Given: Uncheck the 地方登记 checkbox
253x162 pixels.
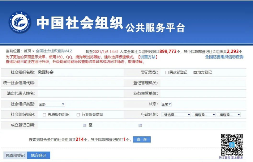Looking at the screenshot, I should 195,72.
